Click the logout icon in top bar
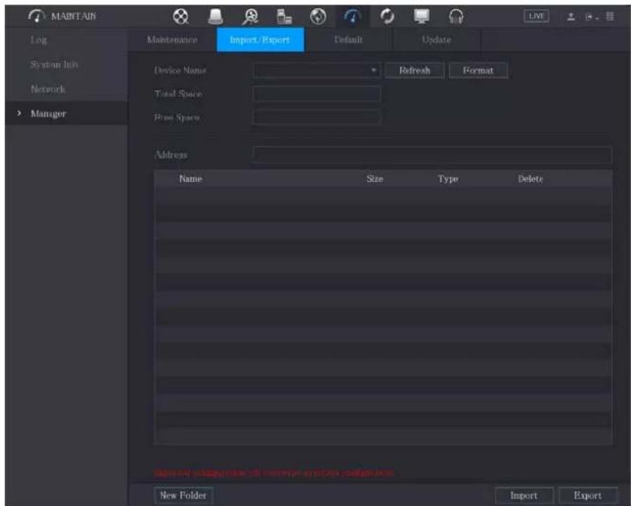Screen dimensions: 631x506 tap(591, 17)
